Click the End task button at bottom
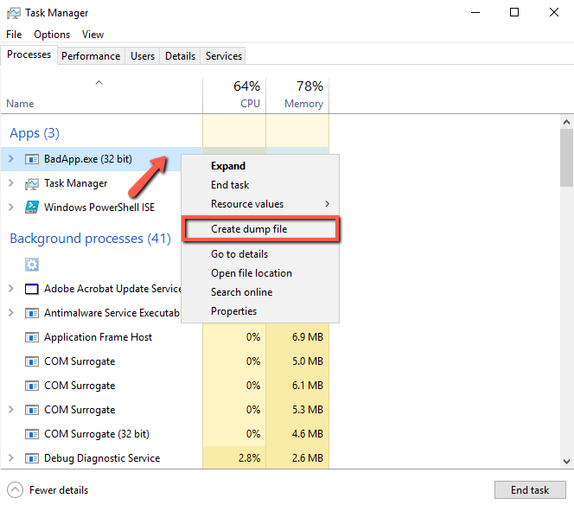Screen dimensions: 574x511 [530, 489]
